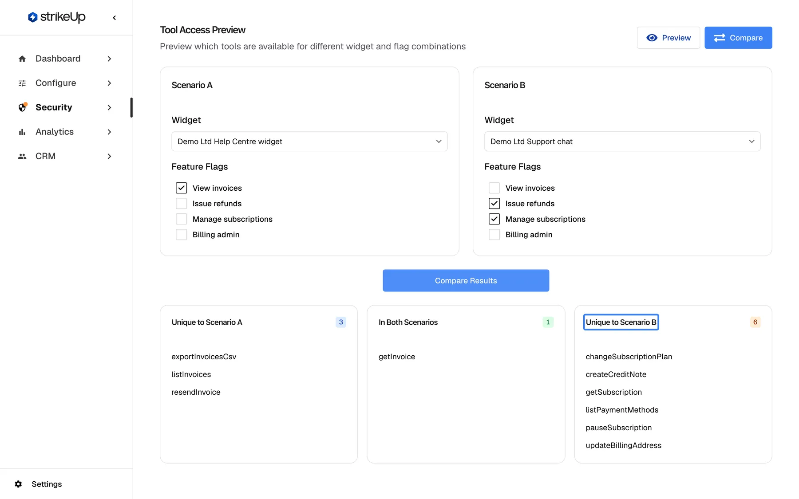Click the Analytics bar chart icon

point(22,132)
